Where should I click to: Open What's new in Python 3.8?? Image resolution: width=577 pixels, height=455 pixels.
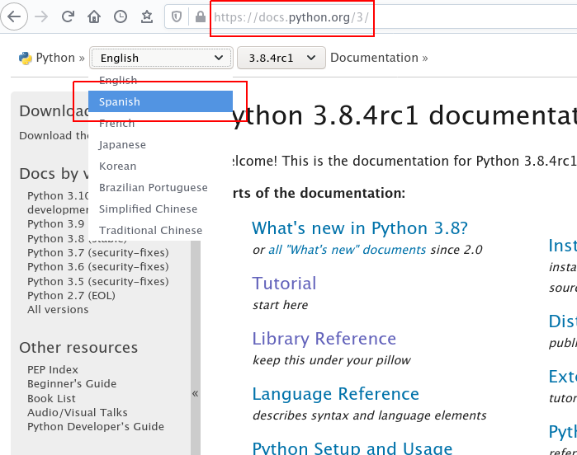[x=360, y=228]
